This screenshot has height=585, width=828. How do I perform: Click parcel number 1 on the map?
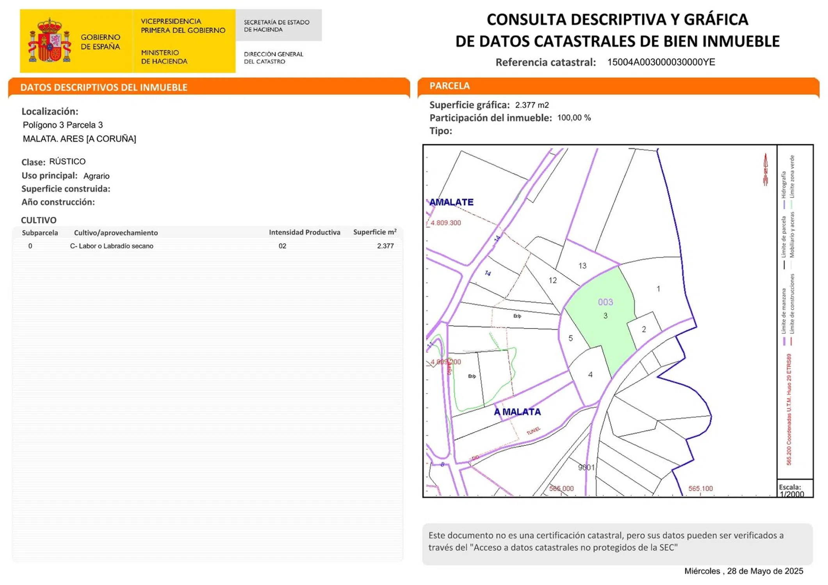tap(658, 289)
